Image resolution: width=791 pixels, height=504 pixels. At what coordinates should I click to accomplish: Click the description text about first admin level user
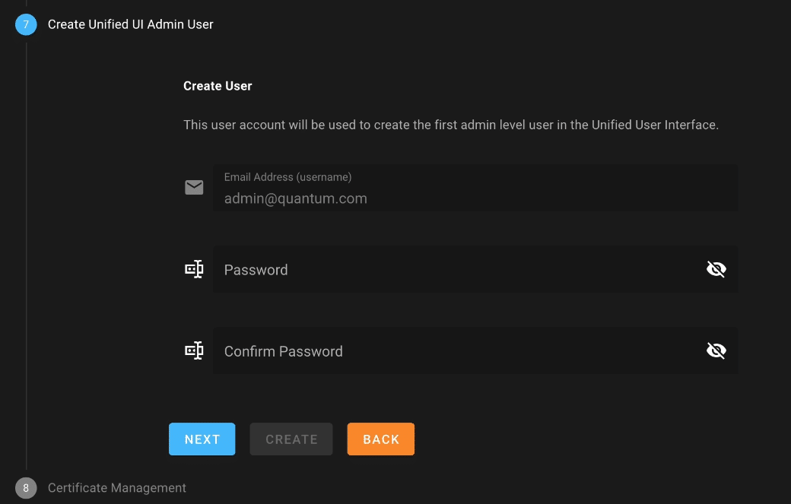tap(451, 125)
